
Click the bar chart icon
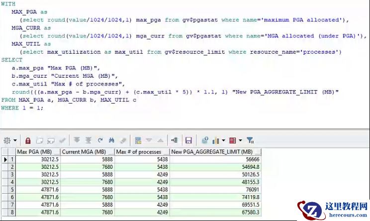[x=216, y=140]
